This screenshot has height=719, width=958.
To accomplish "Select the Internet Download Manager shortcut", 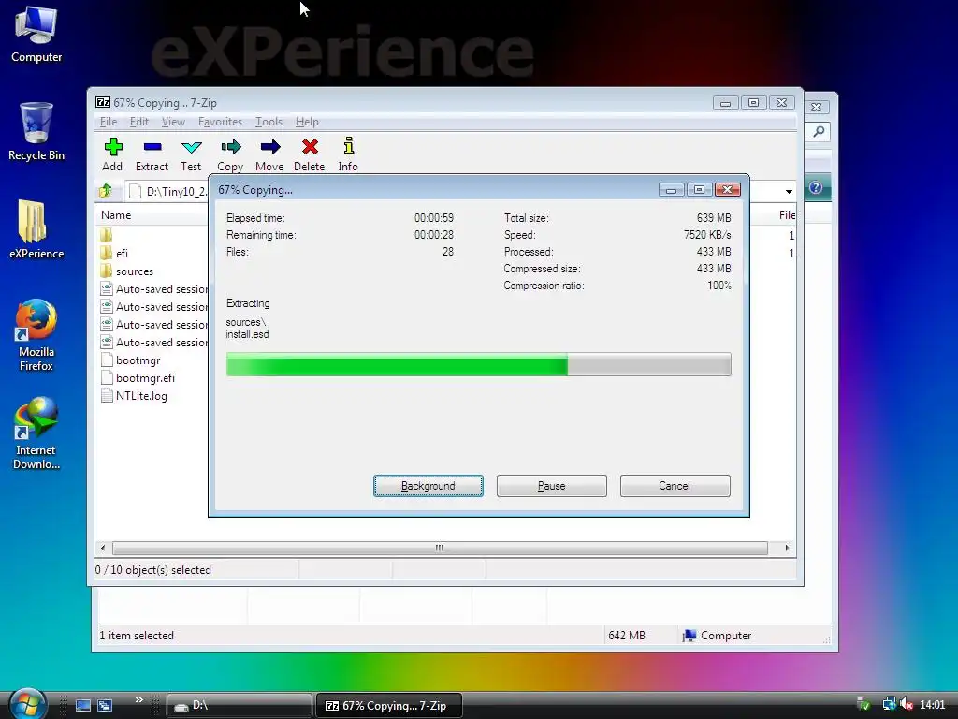I will [36, 433].
